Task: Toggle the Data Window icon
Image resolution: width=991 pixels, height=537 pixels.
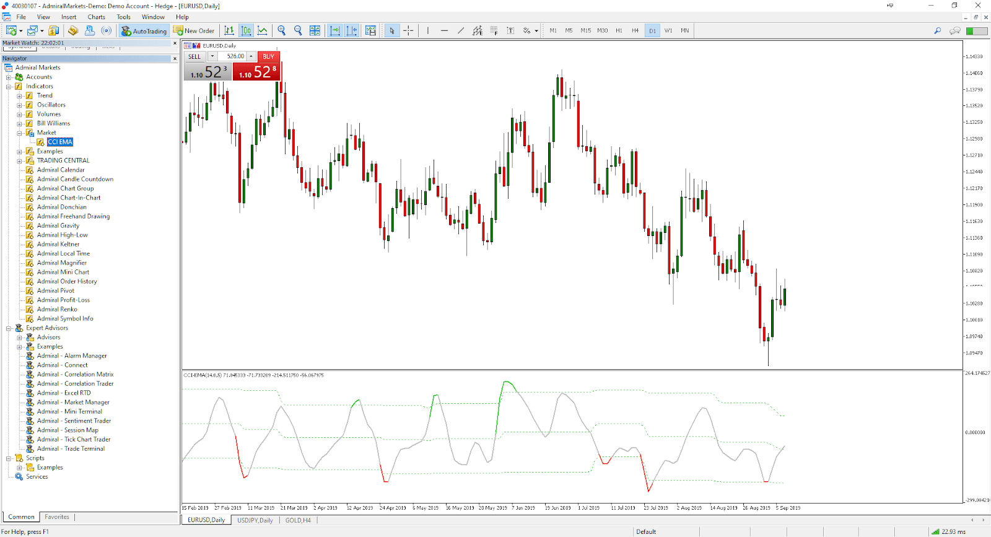Action: (x=73, y=30)
